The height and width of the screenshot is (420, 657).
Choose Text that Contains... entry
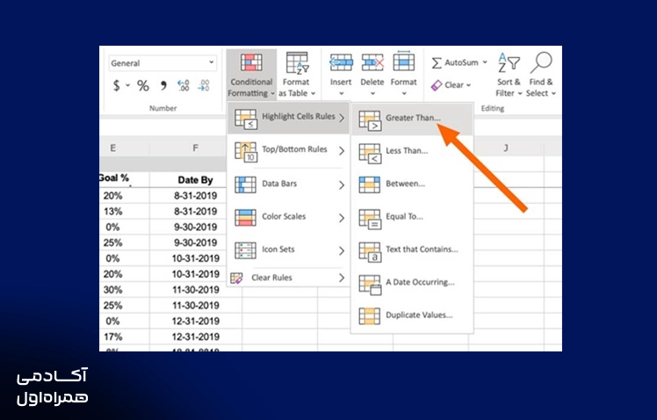tap(412, 250)
